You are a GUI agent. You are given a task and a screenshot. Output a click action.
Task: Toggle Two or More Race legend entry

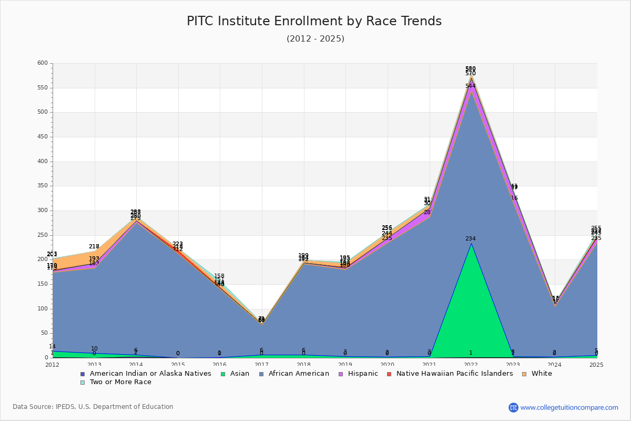click(x=115, y=382)
